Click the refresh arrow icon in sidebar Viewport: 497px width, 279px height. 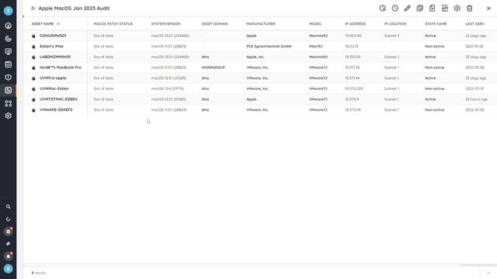(9, 219)
